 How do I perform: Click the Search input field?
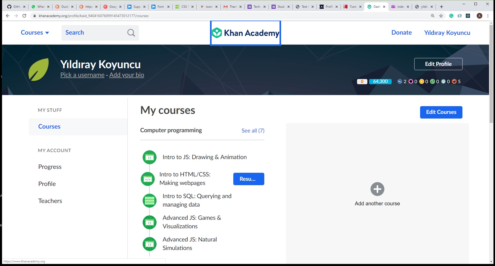100,33
